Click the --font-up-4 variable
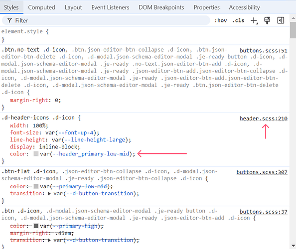Image resolution: width=296 pixels, height=249 pixels. (76, 132)
